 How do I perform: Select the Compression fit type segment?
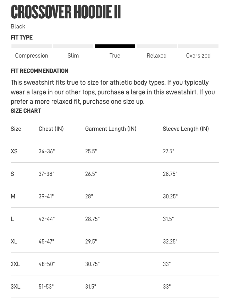32,46
